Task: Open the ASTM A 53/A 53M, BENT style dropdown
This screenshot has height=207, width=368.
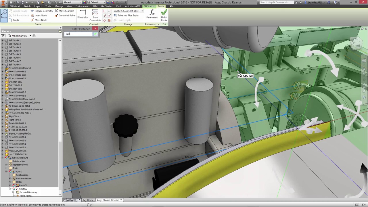Action: tap(128, 11)
